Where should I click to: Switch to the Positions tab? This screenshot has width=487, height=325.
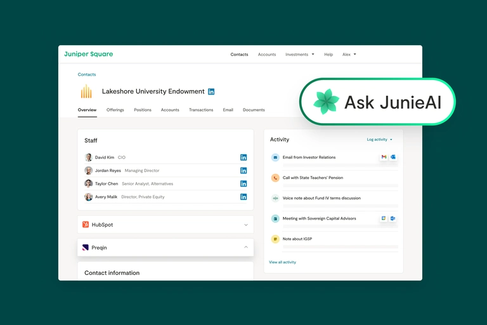point(143,110)
